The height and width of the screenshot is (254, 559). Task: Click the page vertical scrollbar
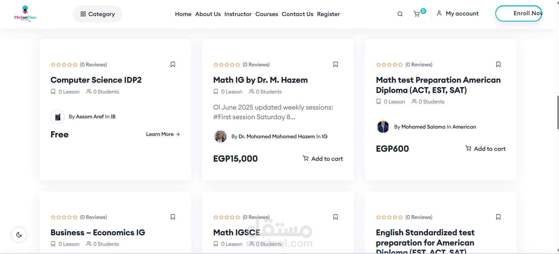[x=558, y=112]
